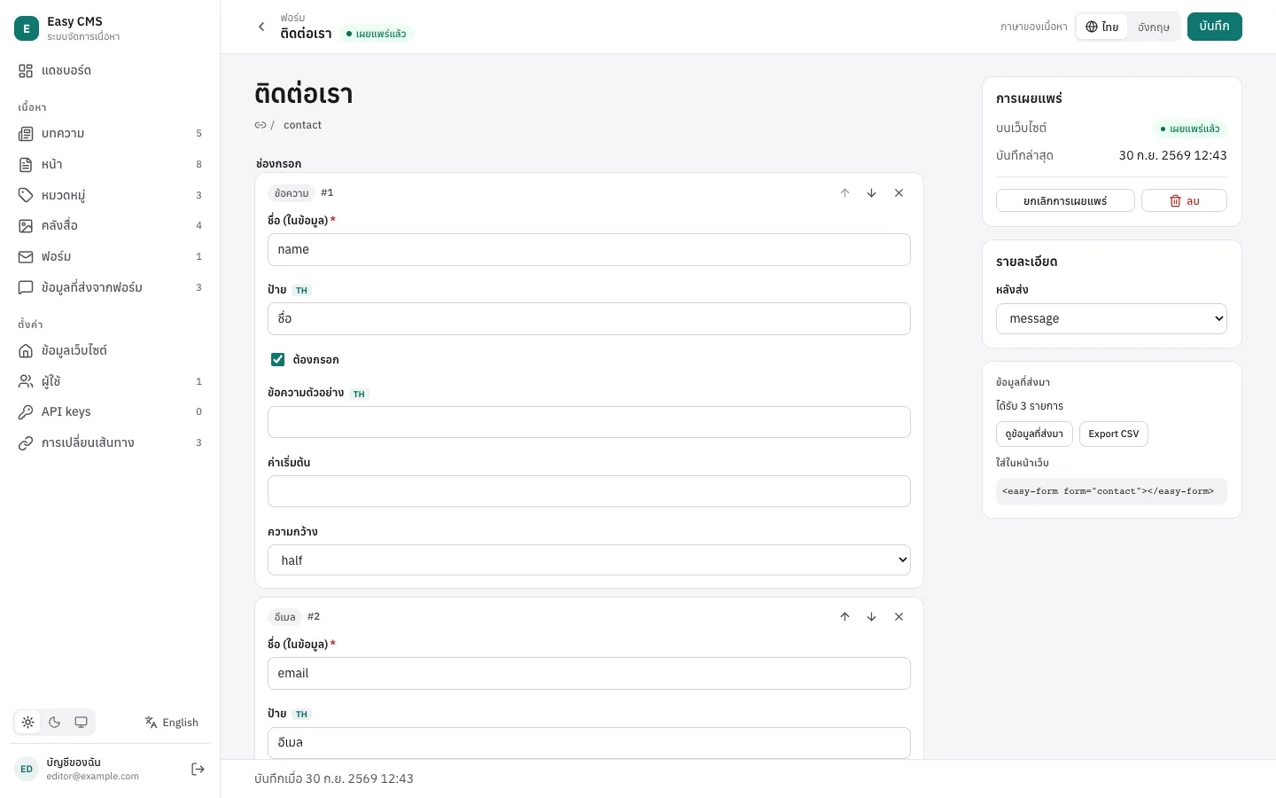Viewport: 1276px width, 798px height.
Task: Open ข้อมูลเว็บไซต์ settings
Action: 110,350
